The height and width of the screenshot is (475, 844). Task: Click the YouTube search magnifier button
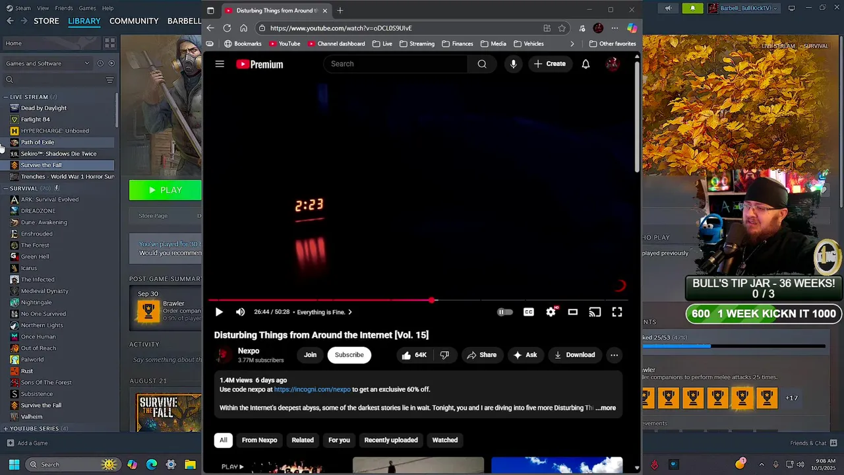(x=482, y=64)
